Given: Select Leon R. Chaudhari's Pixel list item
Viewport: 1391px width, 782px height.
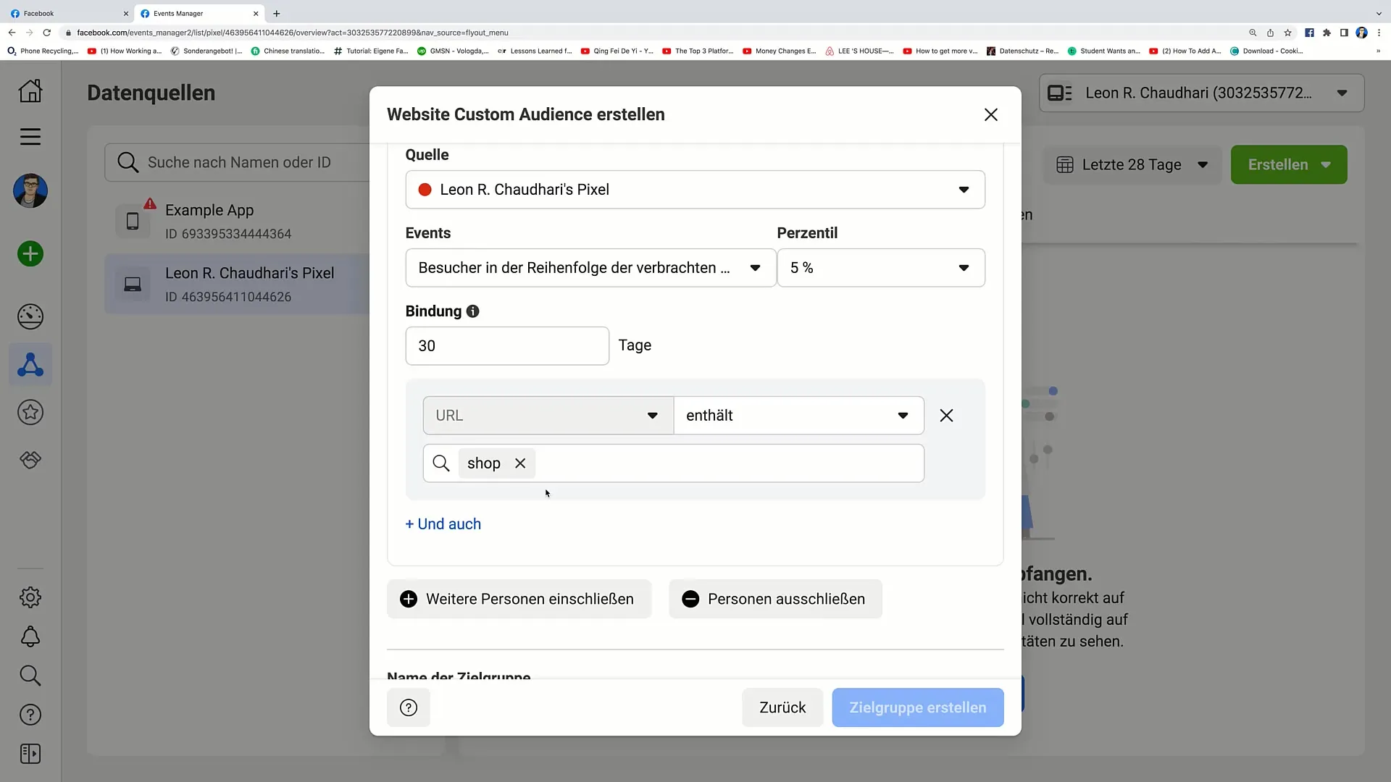Looking at the screenshot, I should (x=238, y=284).
